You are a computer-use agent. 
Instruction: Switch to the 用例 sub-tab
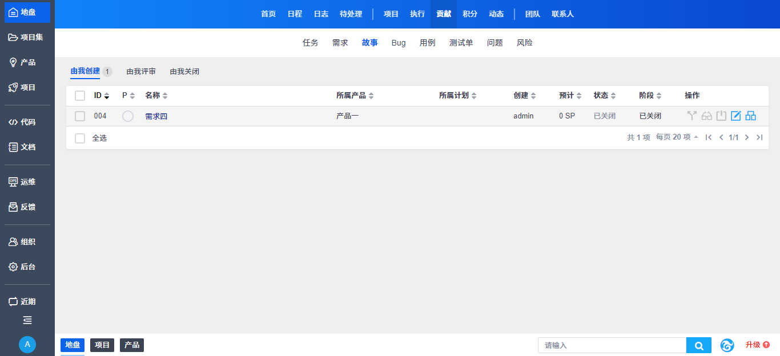(428, 43)
